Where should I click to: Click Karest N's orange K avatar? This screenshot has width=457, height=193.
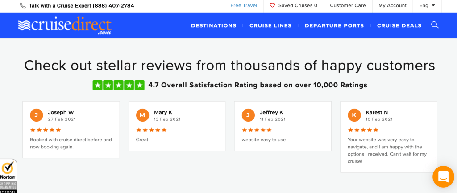(x=354, y=115)
